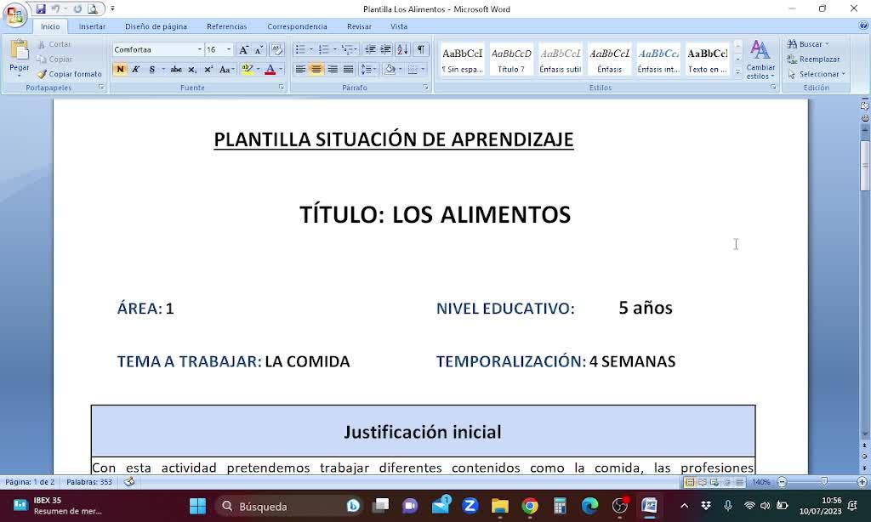
Task: Open File Explorer from taskbar
Action: click(x=500, y=505)
